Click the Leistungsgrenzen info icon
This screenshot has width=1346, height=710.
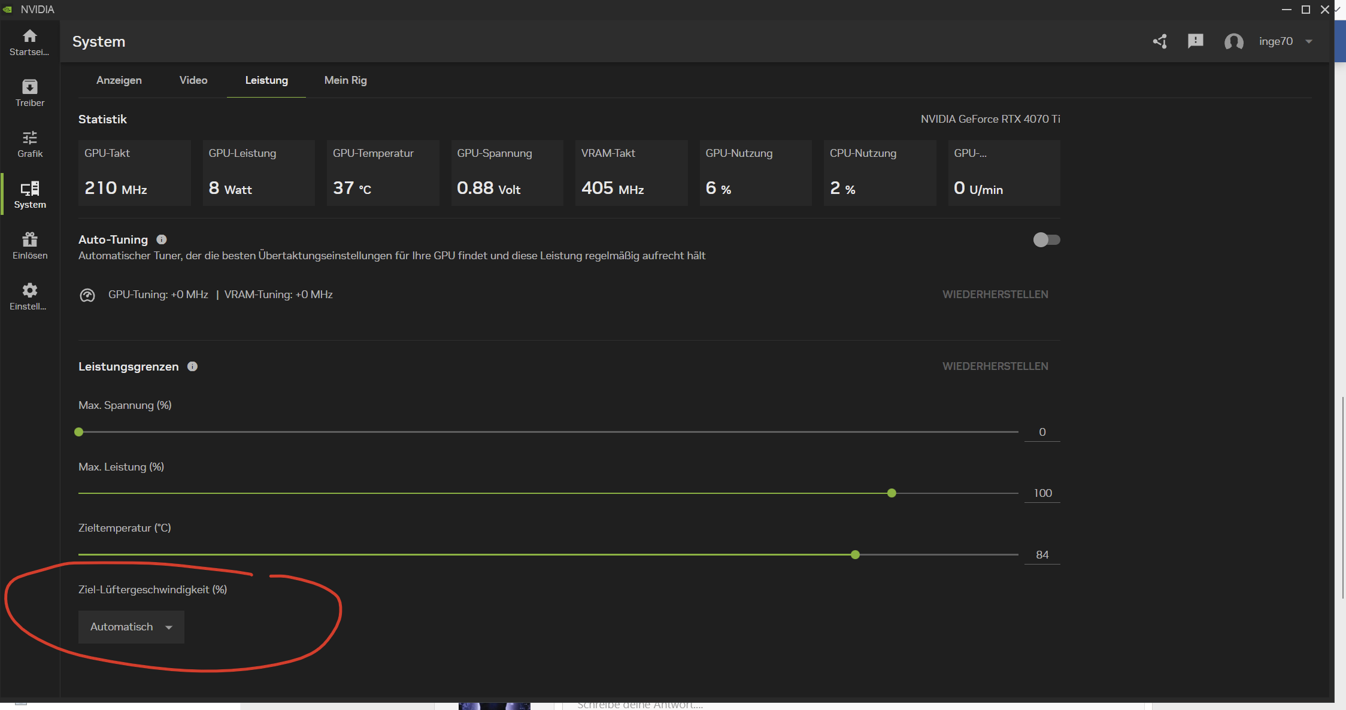click(192, 366)
